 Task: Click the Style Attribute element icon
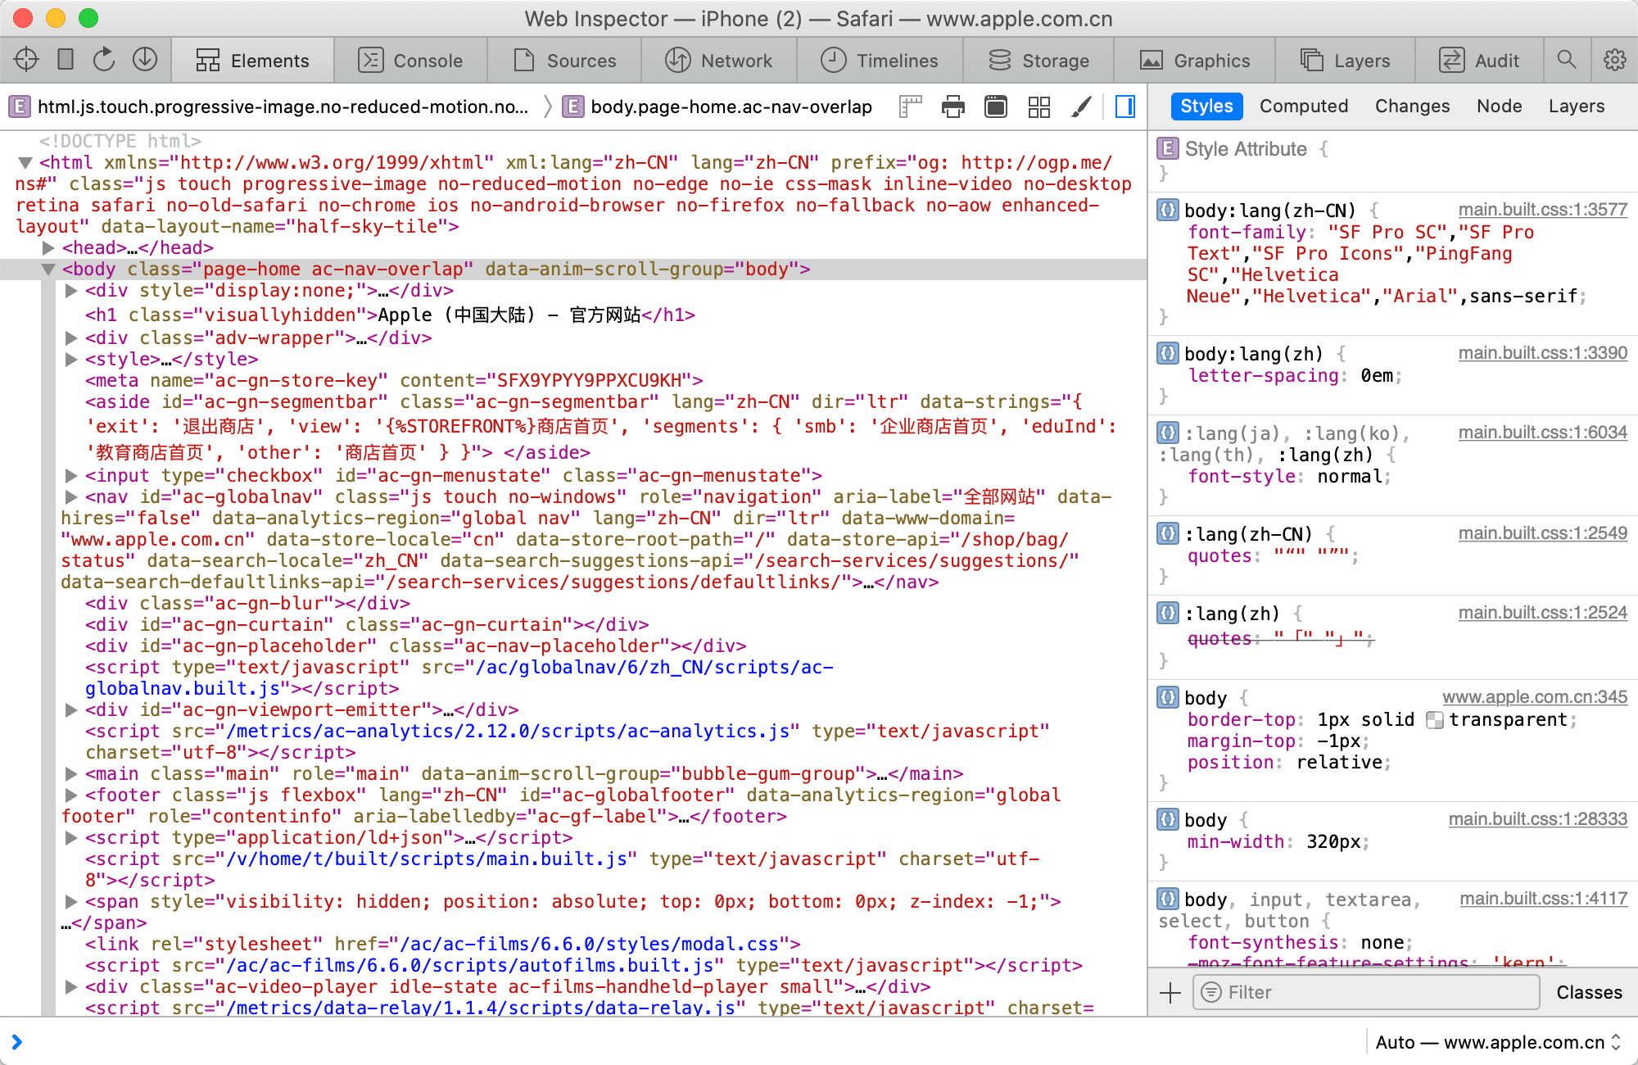(1167, 148)
